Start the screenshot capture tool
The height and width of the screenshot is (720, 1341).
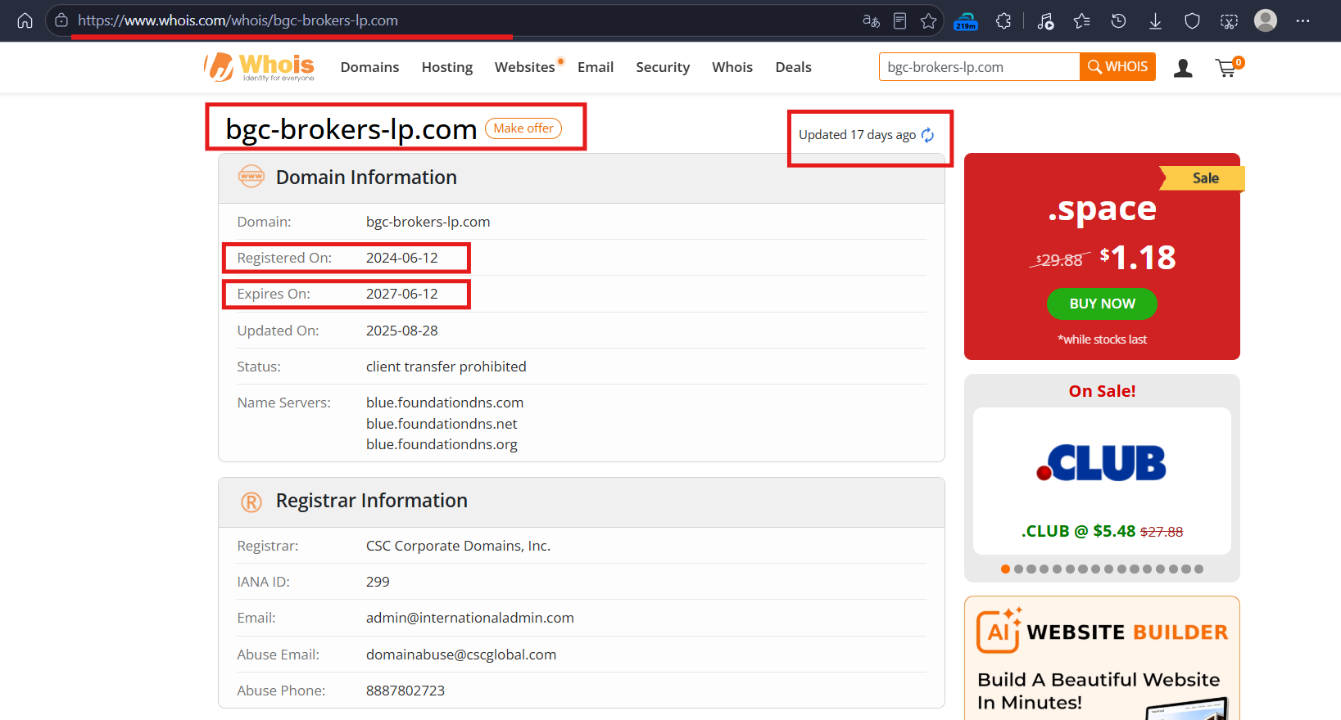pos(1229,20)
